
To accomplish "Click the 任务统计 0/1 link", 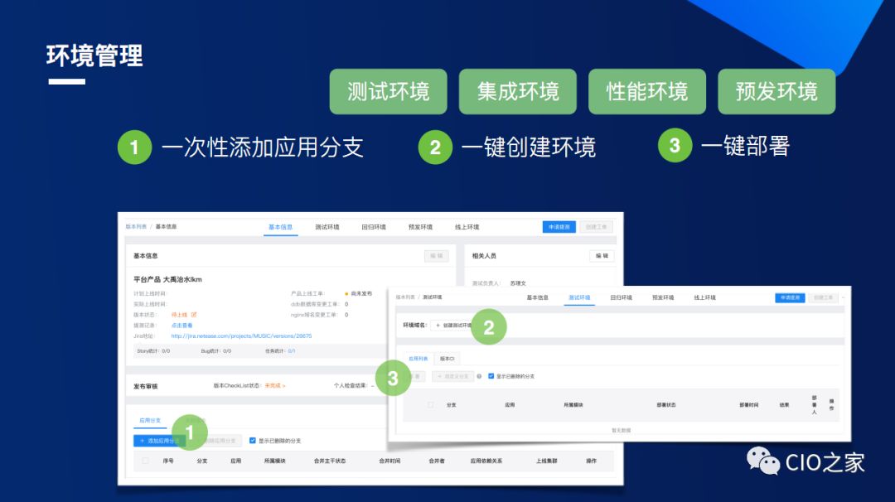I will tap(292, 351).
